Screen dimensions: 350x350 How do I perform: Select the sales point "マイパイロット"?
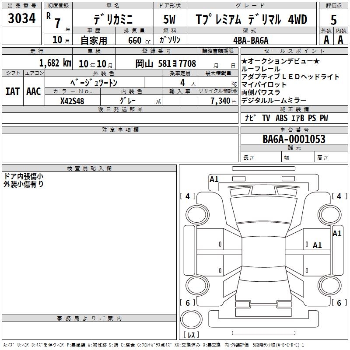click(x=264, y=84)
